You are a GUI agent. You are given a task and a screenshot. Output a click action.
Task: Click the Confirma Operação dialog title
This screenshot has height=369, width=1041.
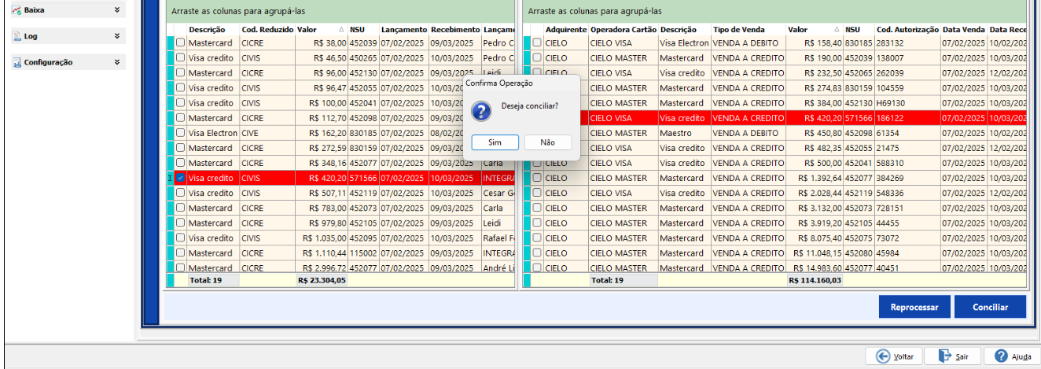498,83
